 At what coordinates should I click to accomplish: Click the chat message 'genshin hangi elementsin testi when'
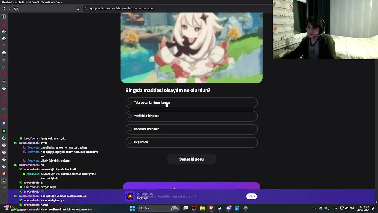[63, 147]
